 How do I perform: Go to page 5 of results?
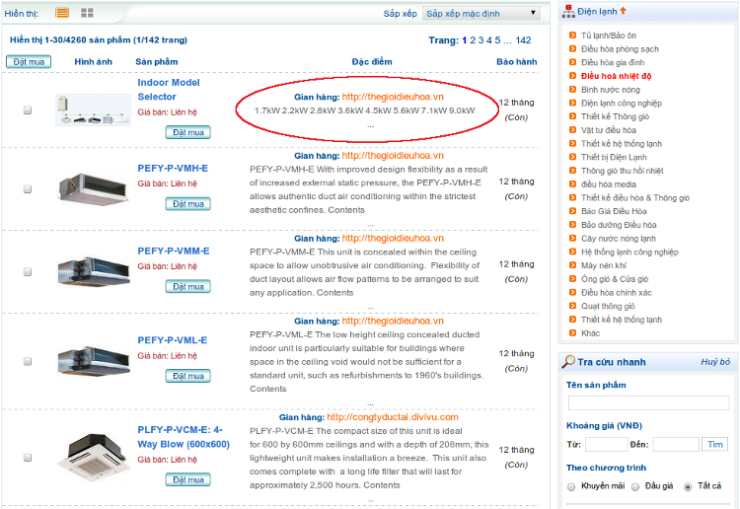click(497, 40)
